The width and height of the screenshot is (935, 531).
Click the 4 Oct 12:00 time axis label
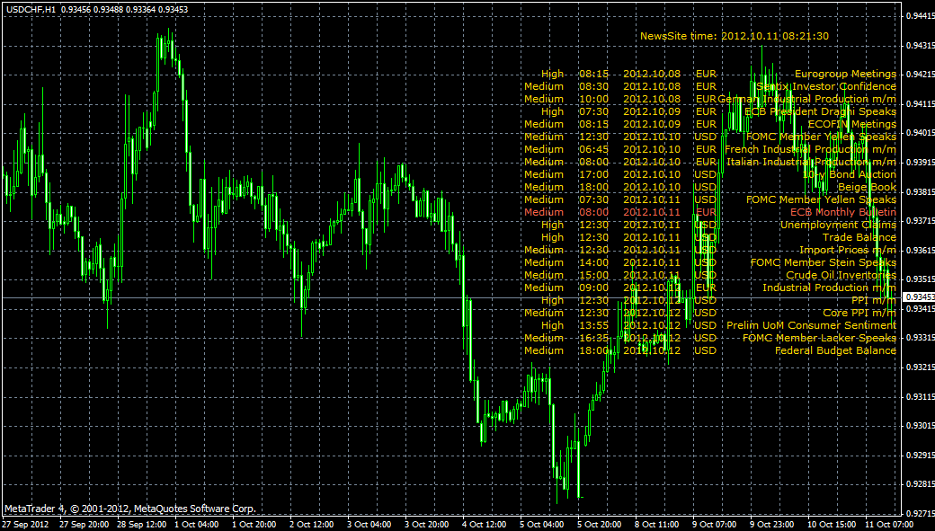(485, 525)
